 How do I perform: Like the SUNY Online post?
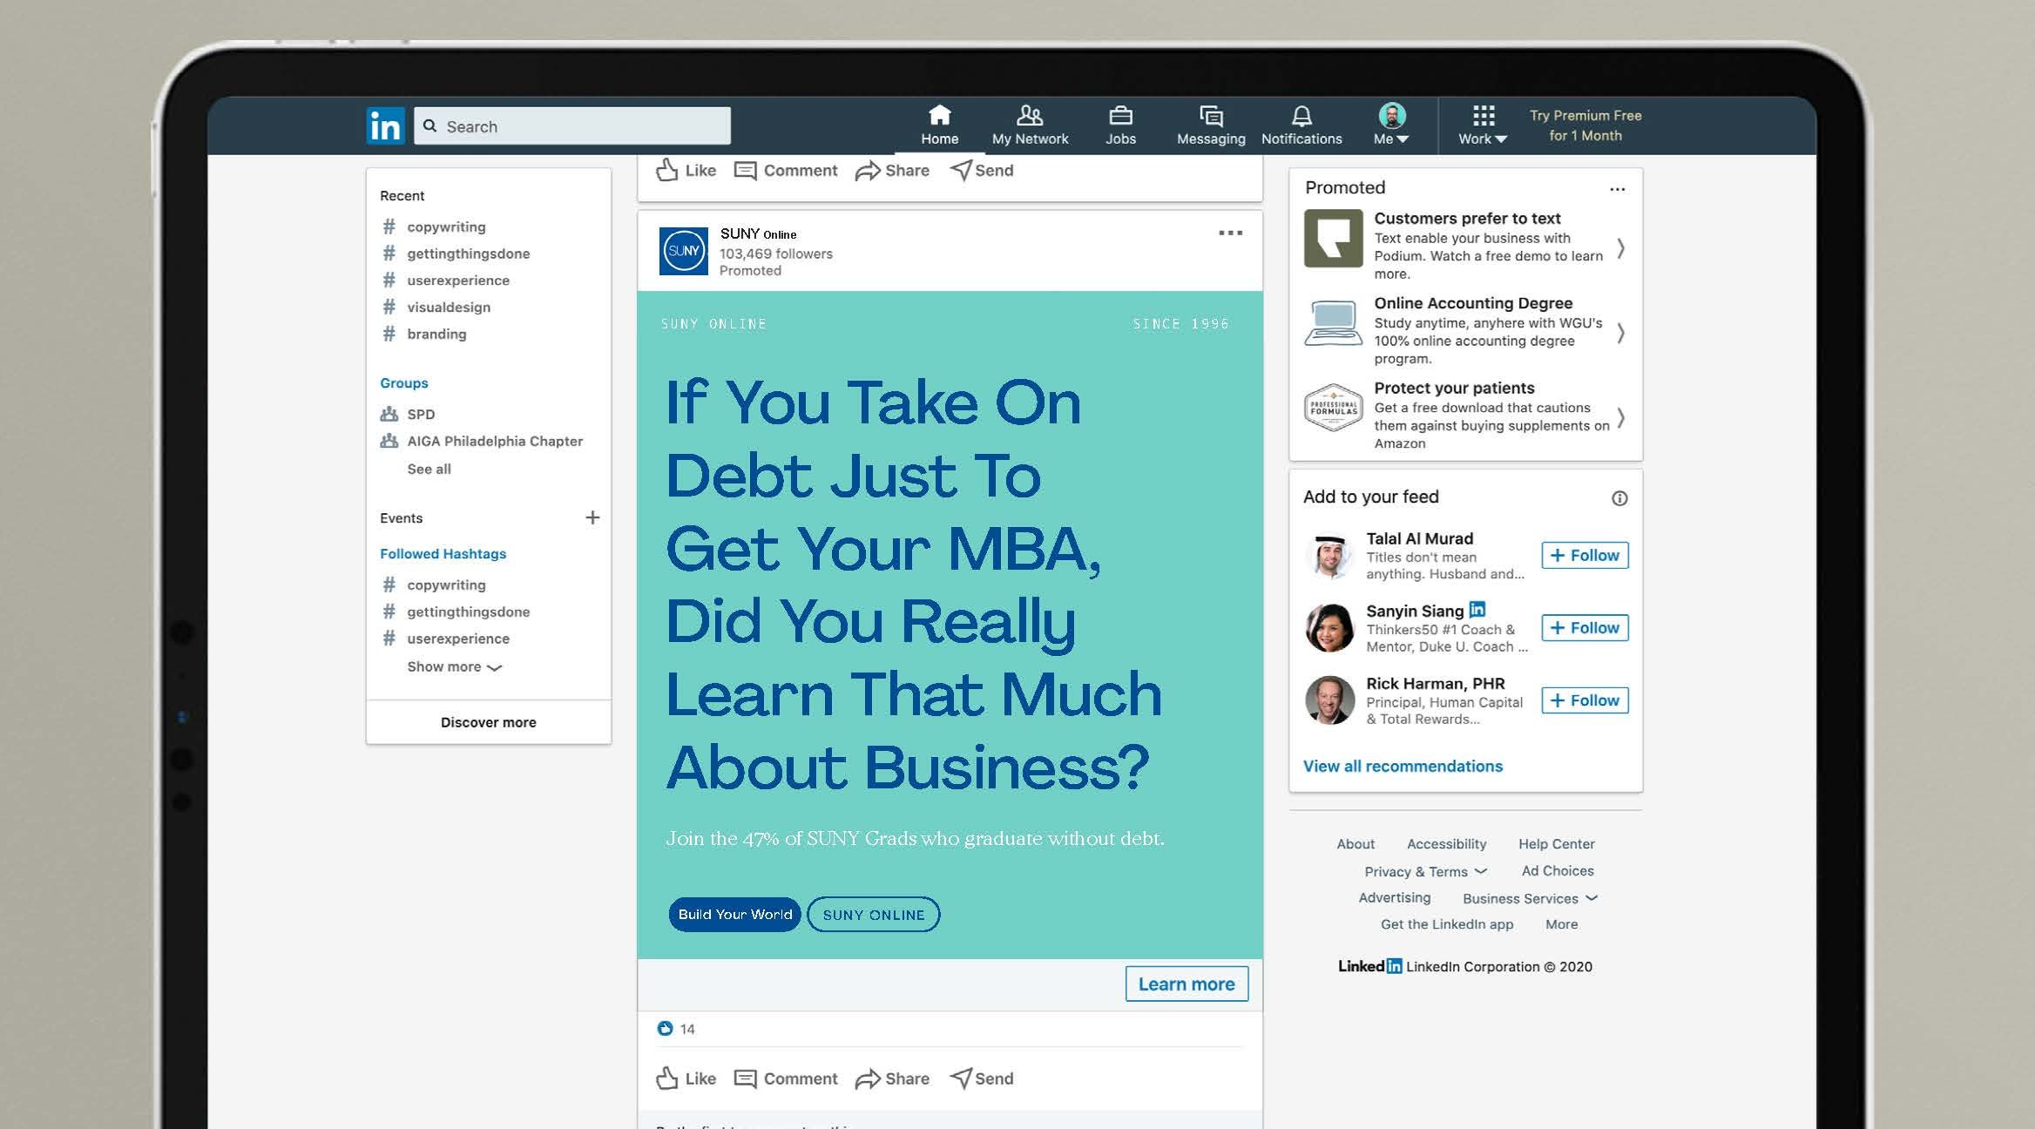coord(686,1078)
